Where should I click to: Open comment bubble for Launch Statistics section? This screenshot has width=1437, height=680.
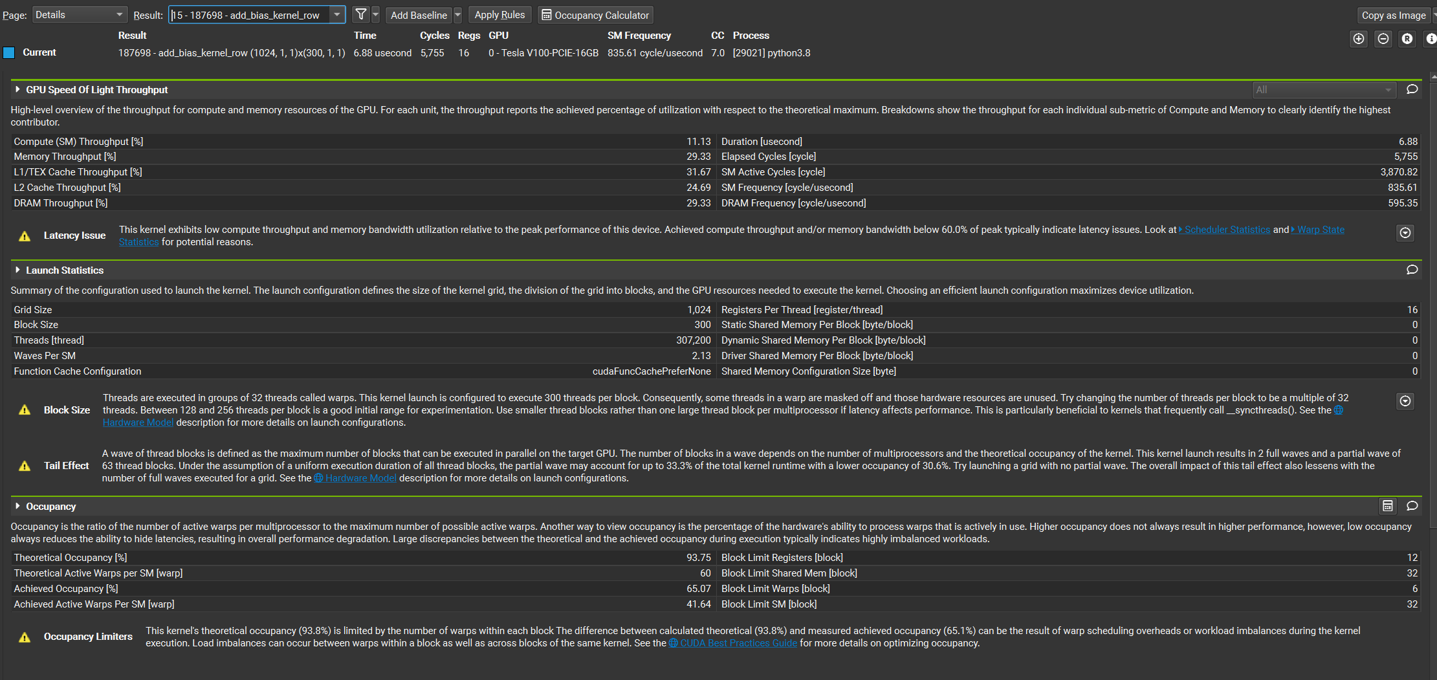pyautogui.click(x=1412, y=270)
